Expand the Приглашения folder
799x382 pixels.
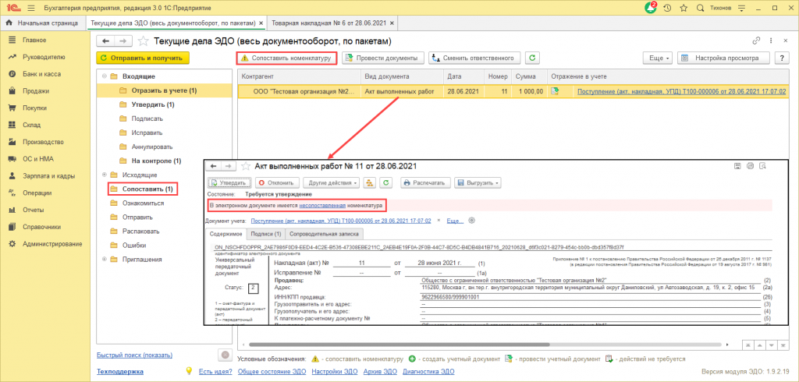(105, 260)
